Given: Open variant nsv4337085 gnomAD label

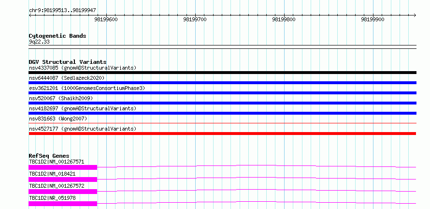Looking at the screenshot, I should point(83,68).
